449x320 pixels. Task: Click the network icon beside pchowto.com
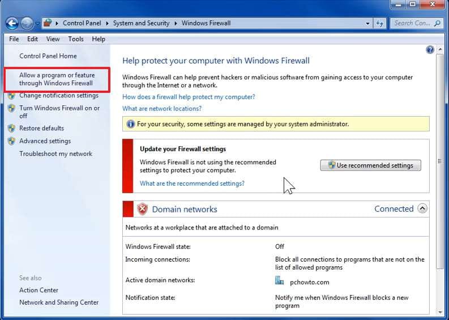(279, 280)
